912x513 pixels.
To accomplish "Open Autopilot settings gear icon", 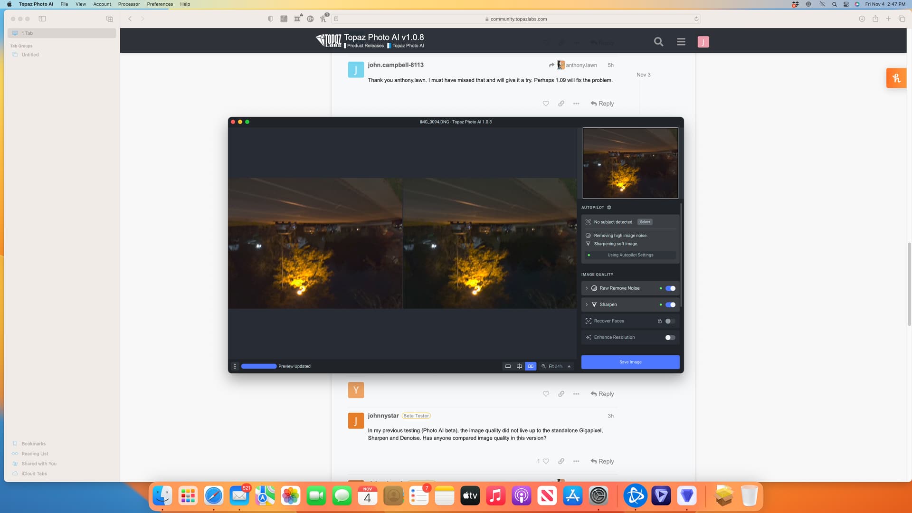I will [609, 208].
